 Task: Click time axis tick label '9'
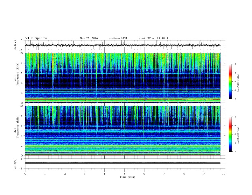pyautogui.click(x=204, y=174)
